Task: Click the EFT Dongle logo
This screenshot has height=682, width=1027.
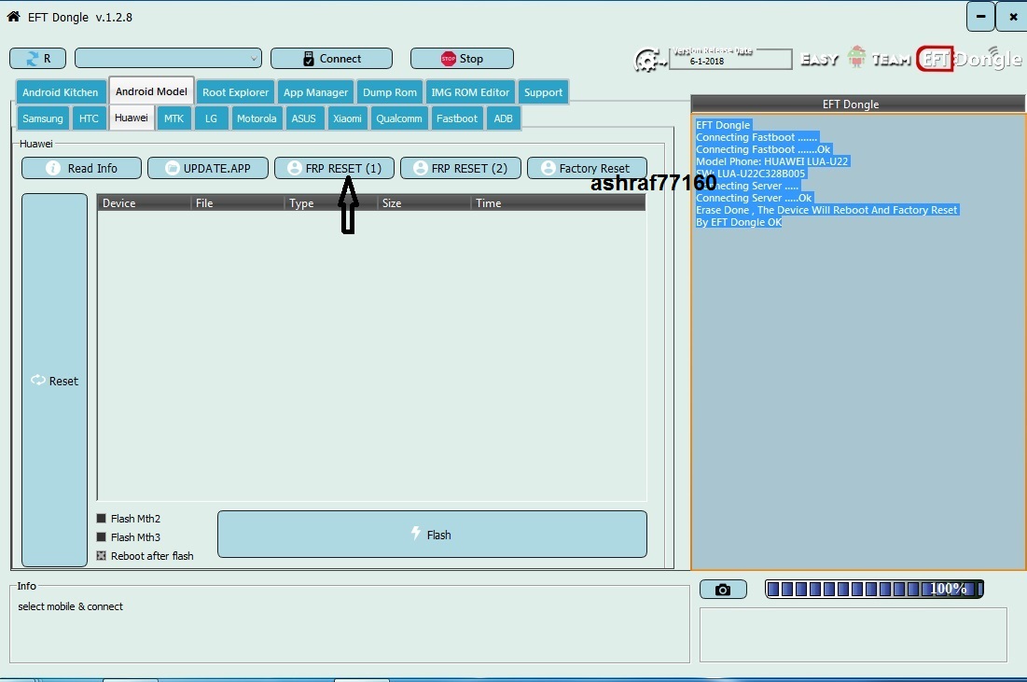Action: [x=969, y=59]
